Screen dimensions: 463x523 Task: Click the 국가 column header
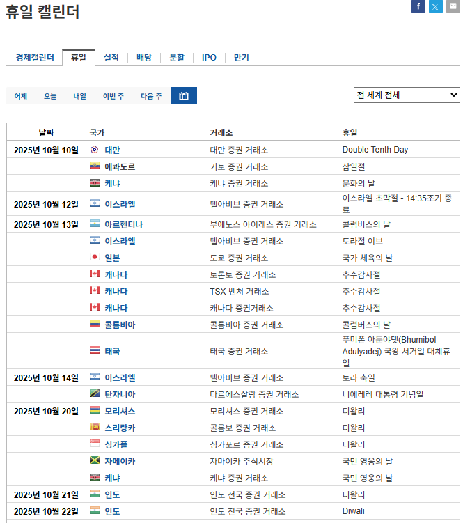click(97, 132)
